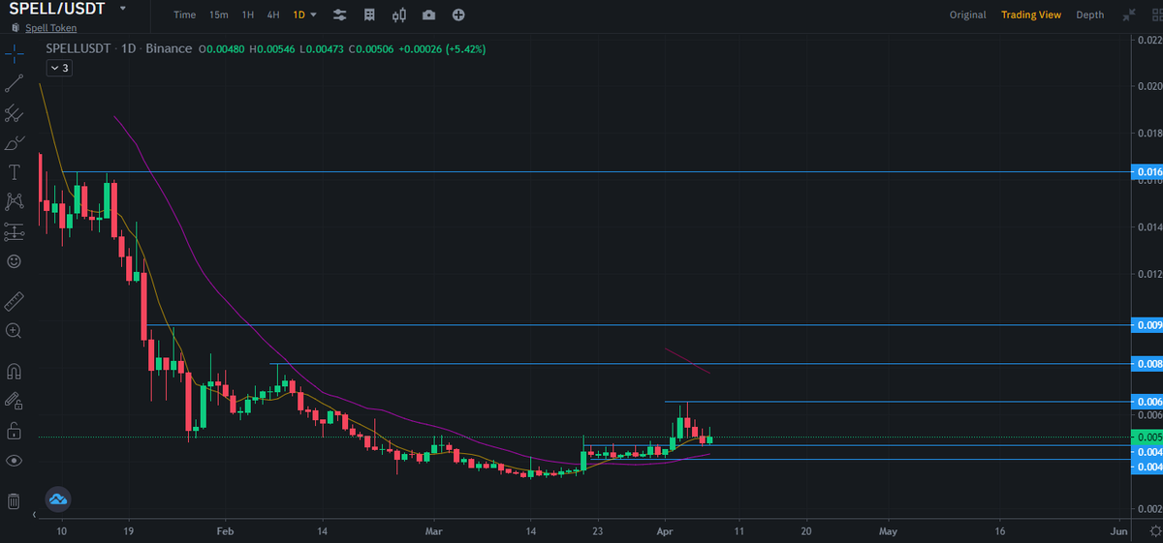The image size is (1163, 543).
Task: Click the +5.42% change value in legend
Action: pos(465,48)
